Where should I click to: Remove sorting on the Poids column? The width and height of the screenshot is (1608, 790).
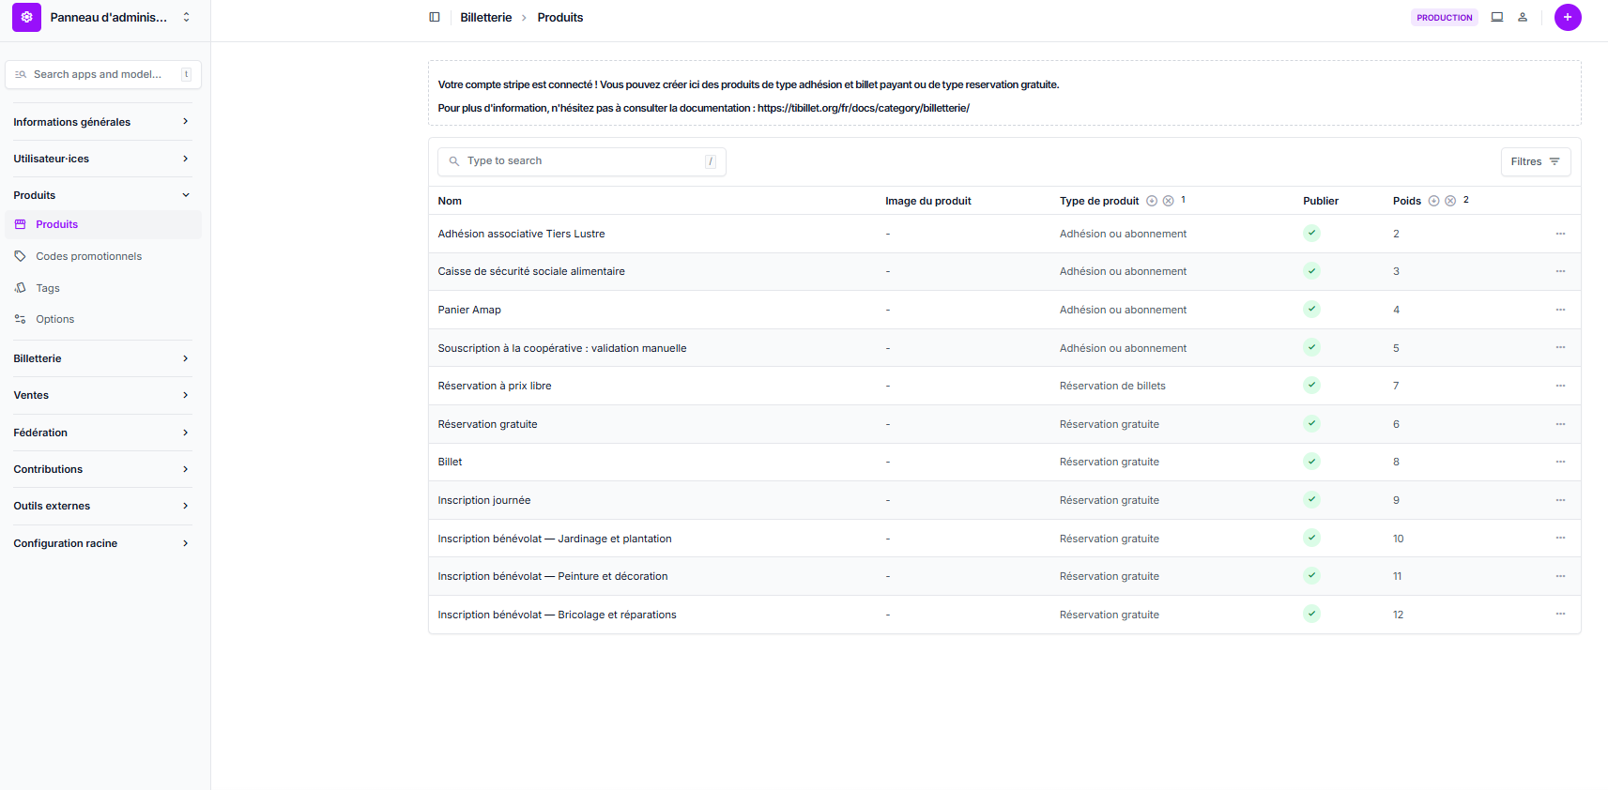click(x=1450, y=201)
